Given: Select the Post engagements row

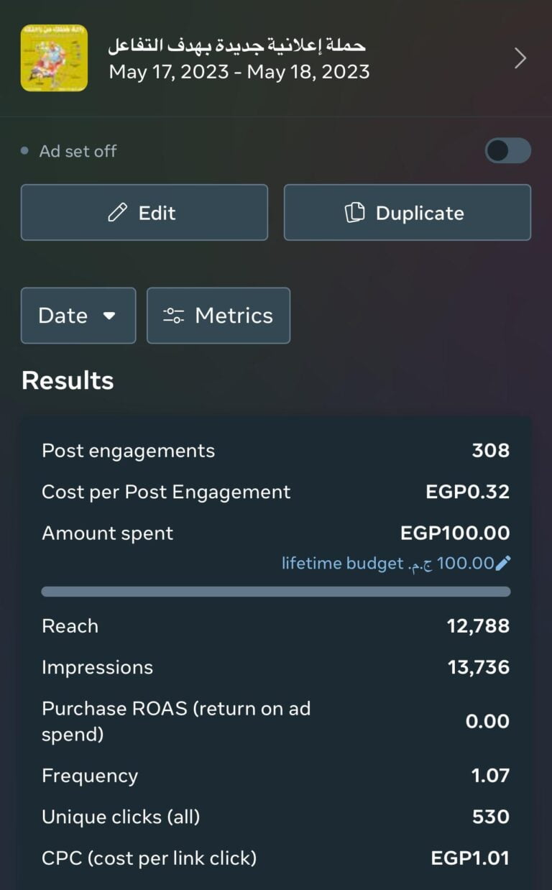Looking at the screenshot, I should tap(275, 451).
